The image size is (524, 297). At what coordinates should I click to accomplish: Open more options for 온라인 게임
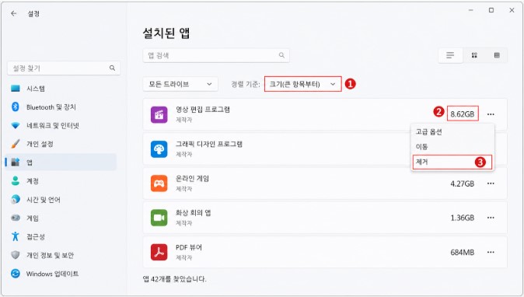(491, 183)
